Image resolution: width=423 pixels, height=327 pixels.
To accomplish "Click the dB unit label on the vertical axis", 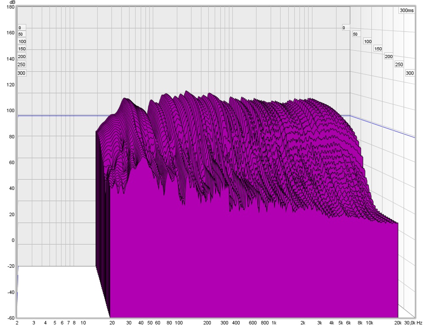I will 12,2.
